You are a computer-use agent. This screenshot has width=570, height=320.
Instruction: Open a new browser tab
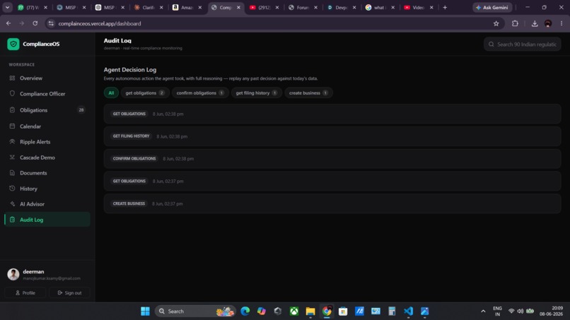tap(445, 7)
